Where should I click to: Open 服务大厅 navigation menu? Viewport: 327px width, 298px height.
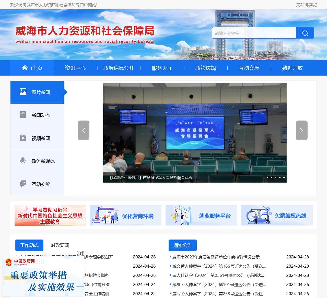(162, 68)
